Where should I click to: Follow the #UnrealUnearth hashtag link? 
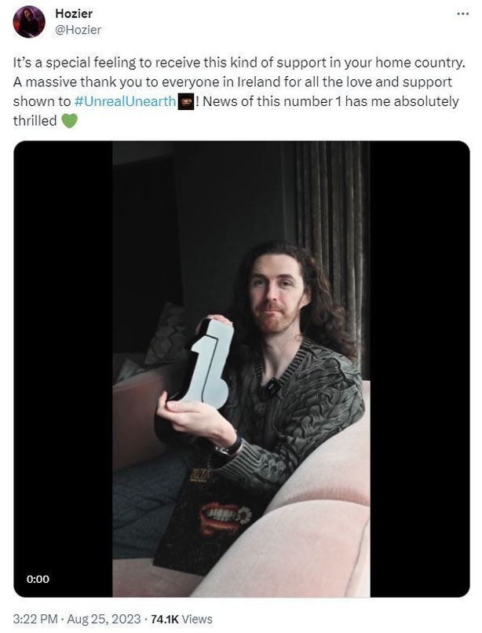[x=125, y=101]
